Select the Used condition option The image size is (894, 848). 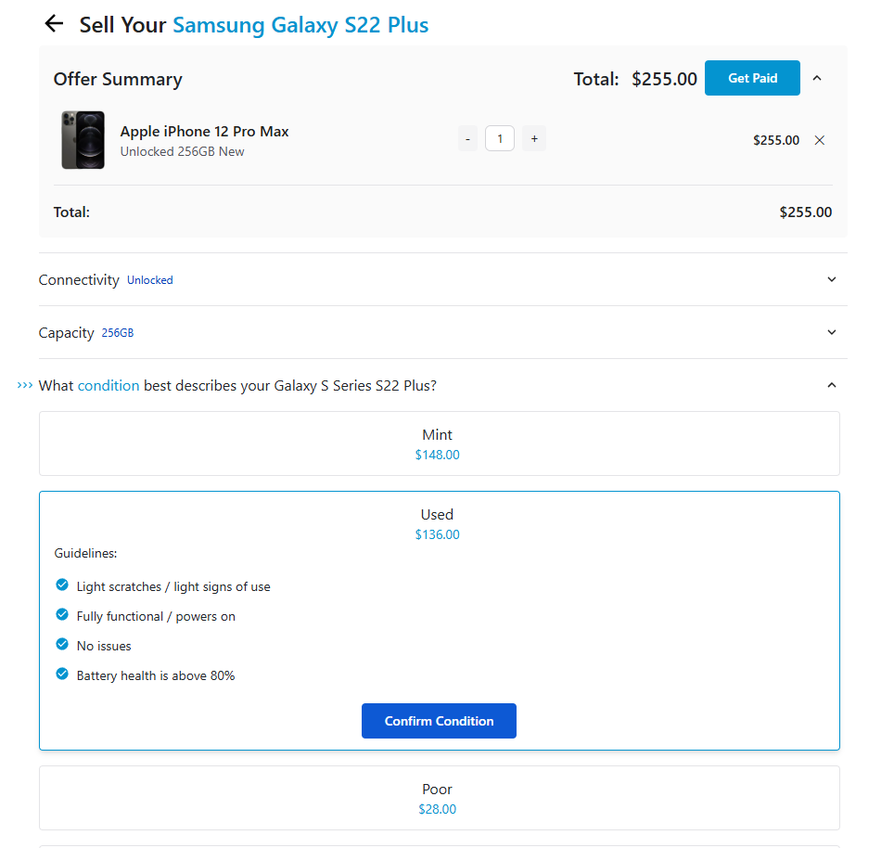coord(438,523)
